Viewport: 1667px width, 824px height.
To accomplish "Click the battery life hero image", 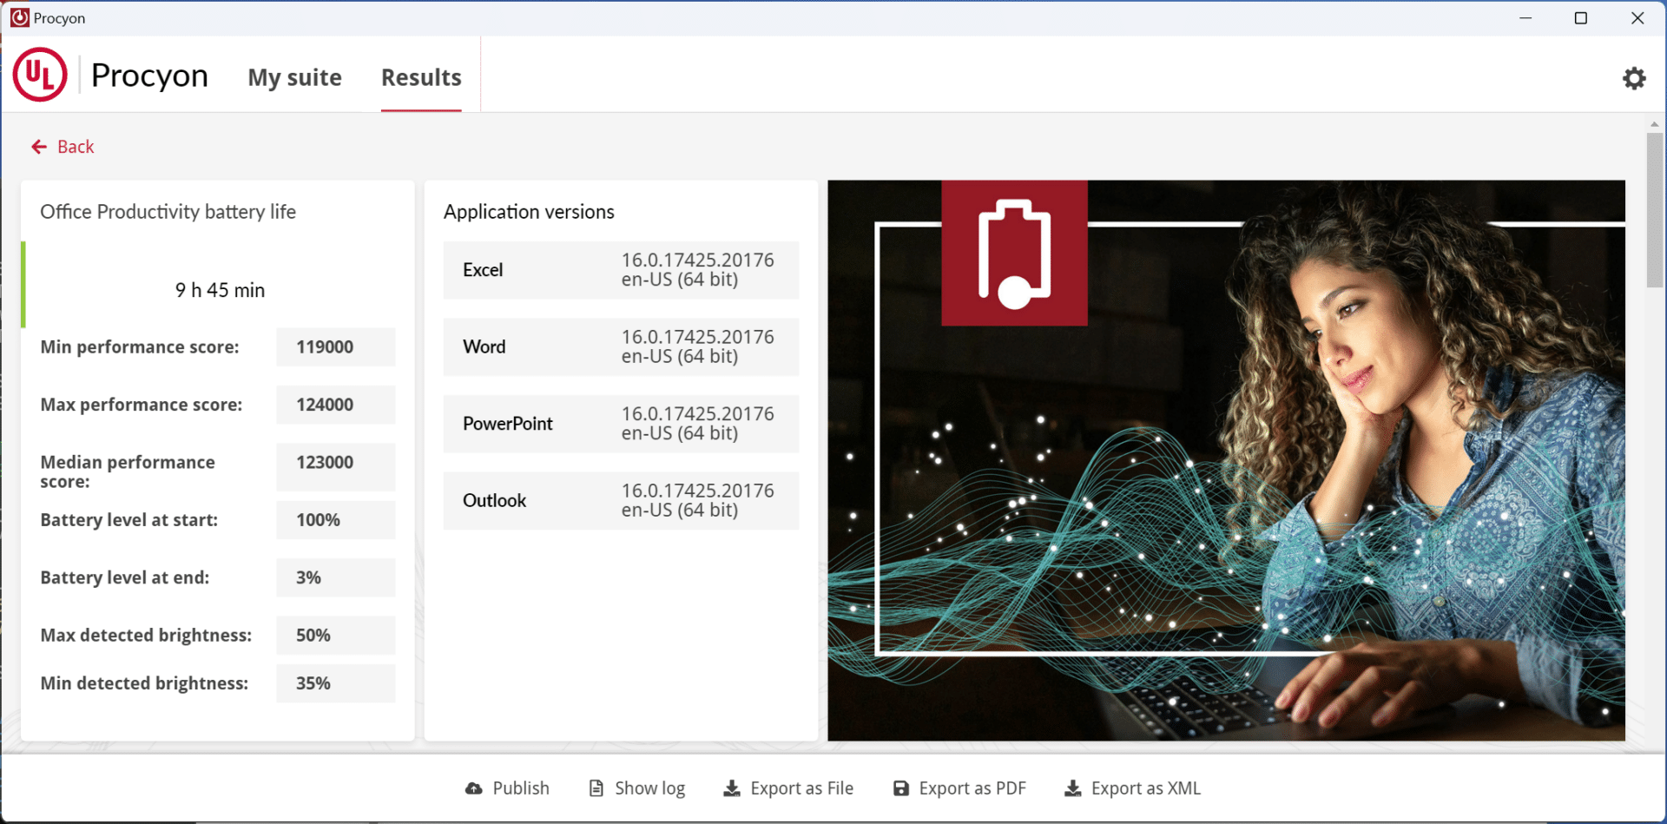I will [x=1226, y=460].
